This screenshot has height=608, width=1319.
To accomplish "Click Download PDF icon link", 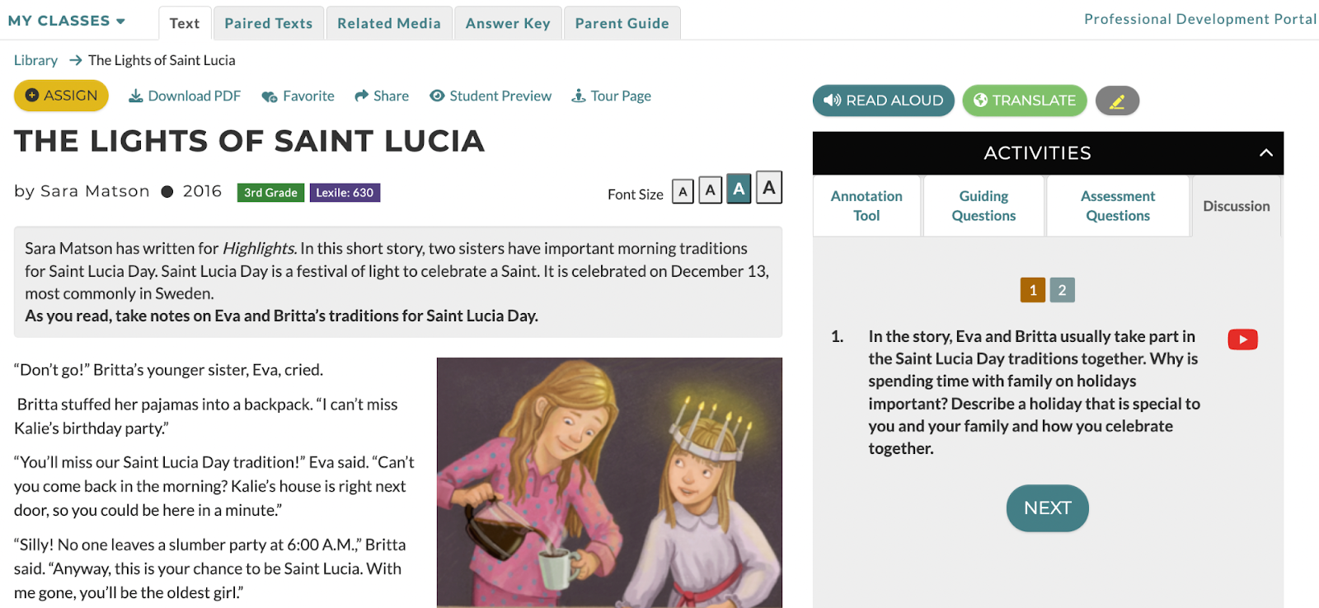I will pos(185,96).
